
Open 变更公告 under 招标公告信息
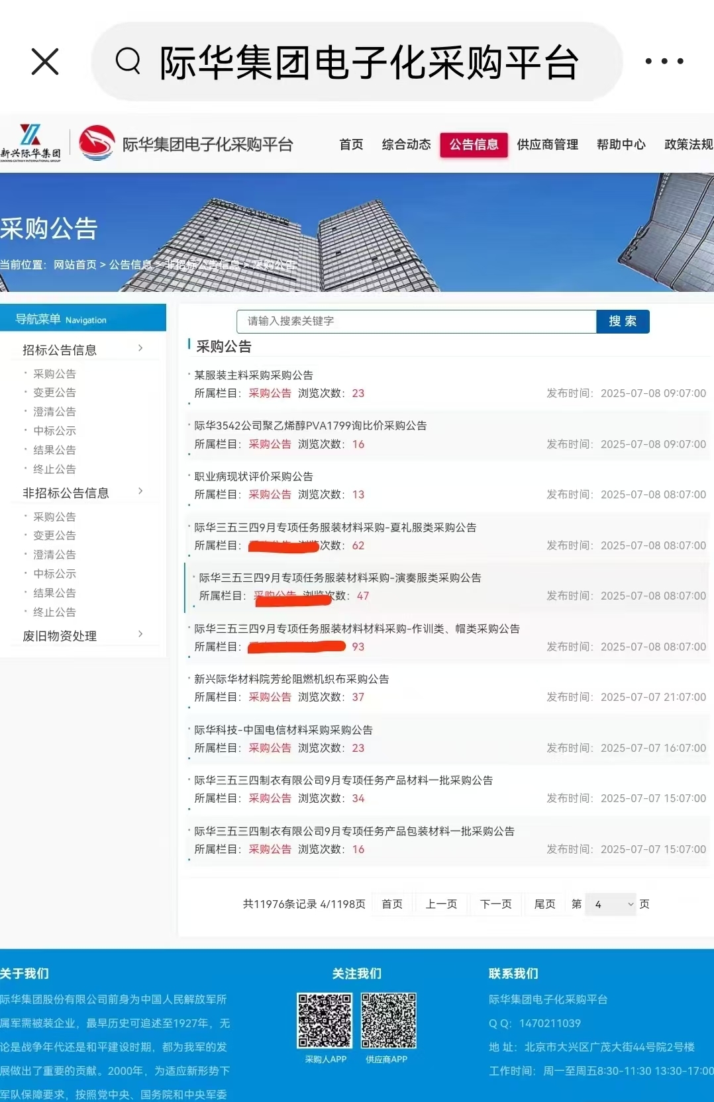pos(55,392)
